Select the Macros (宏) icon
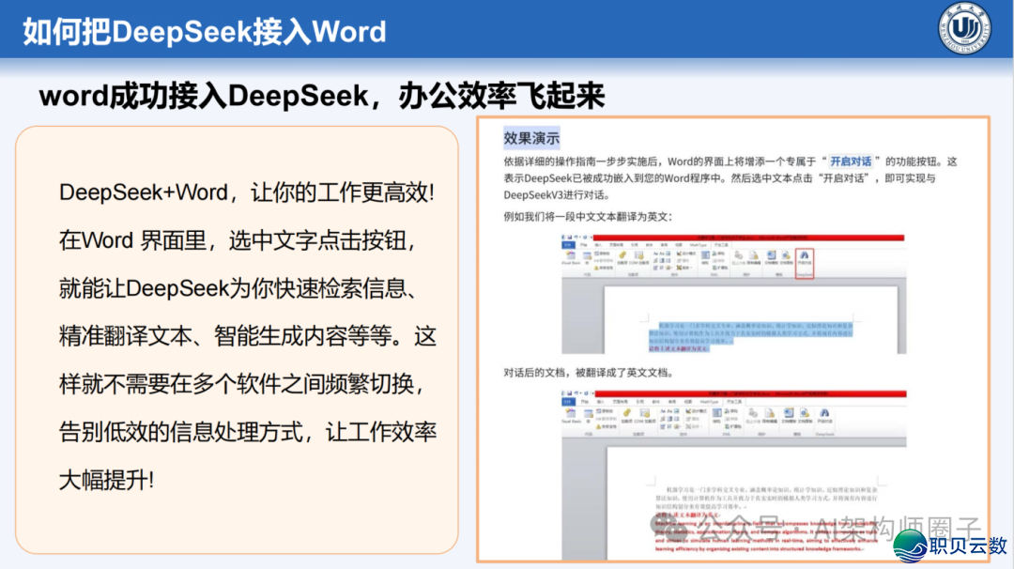 tap(586, 255)
